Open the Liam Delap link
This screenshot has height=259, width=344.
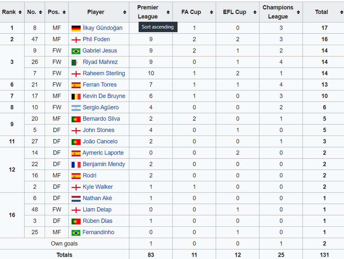tap(97, 210)
